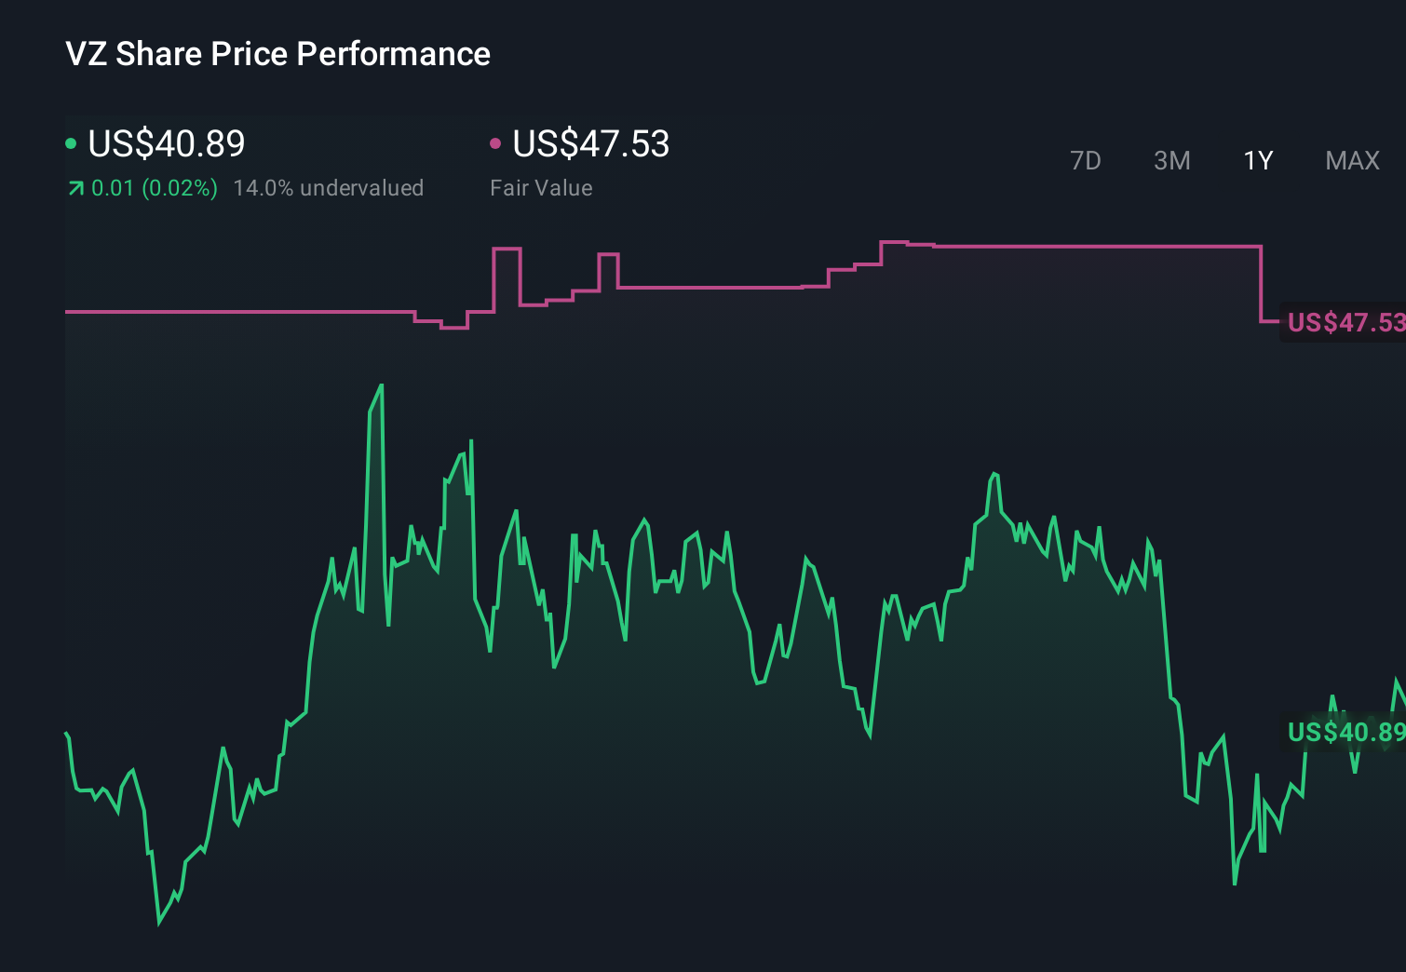Click the green share price legend dot
1406x972 pixels.
(71, 143)
